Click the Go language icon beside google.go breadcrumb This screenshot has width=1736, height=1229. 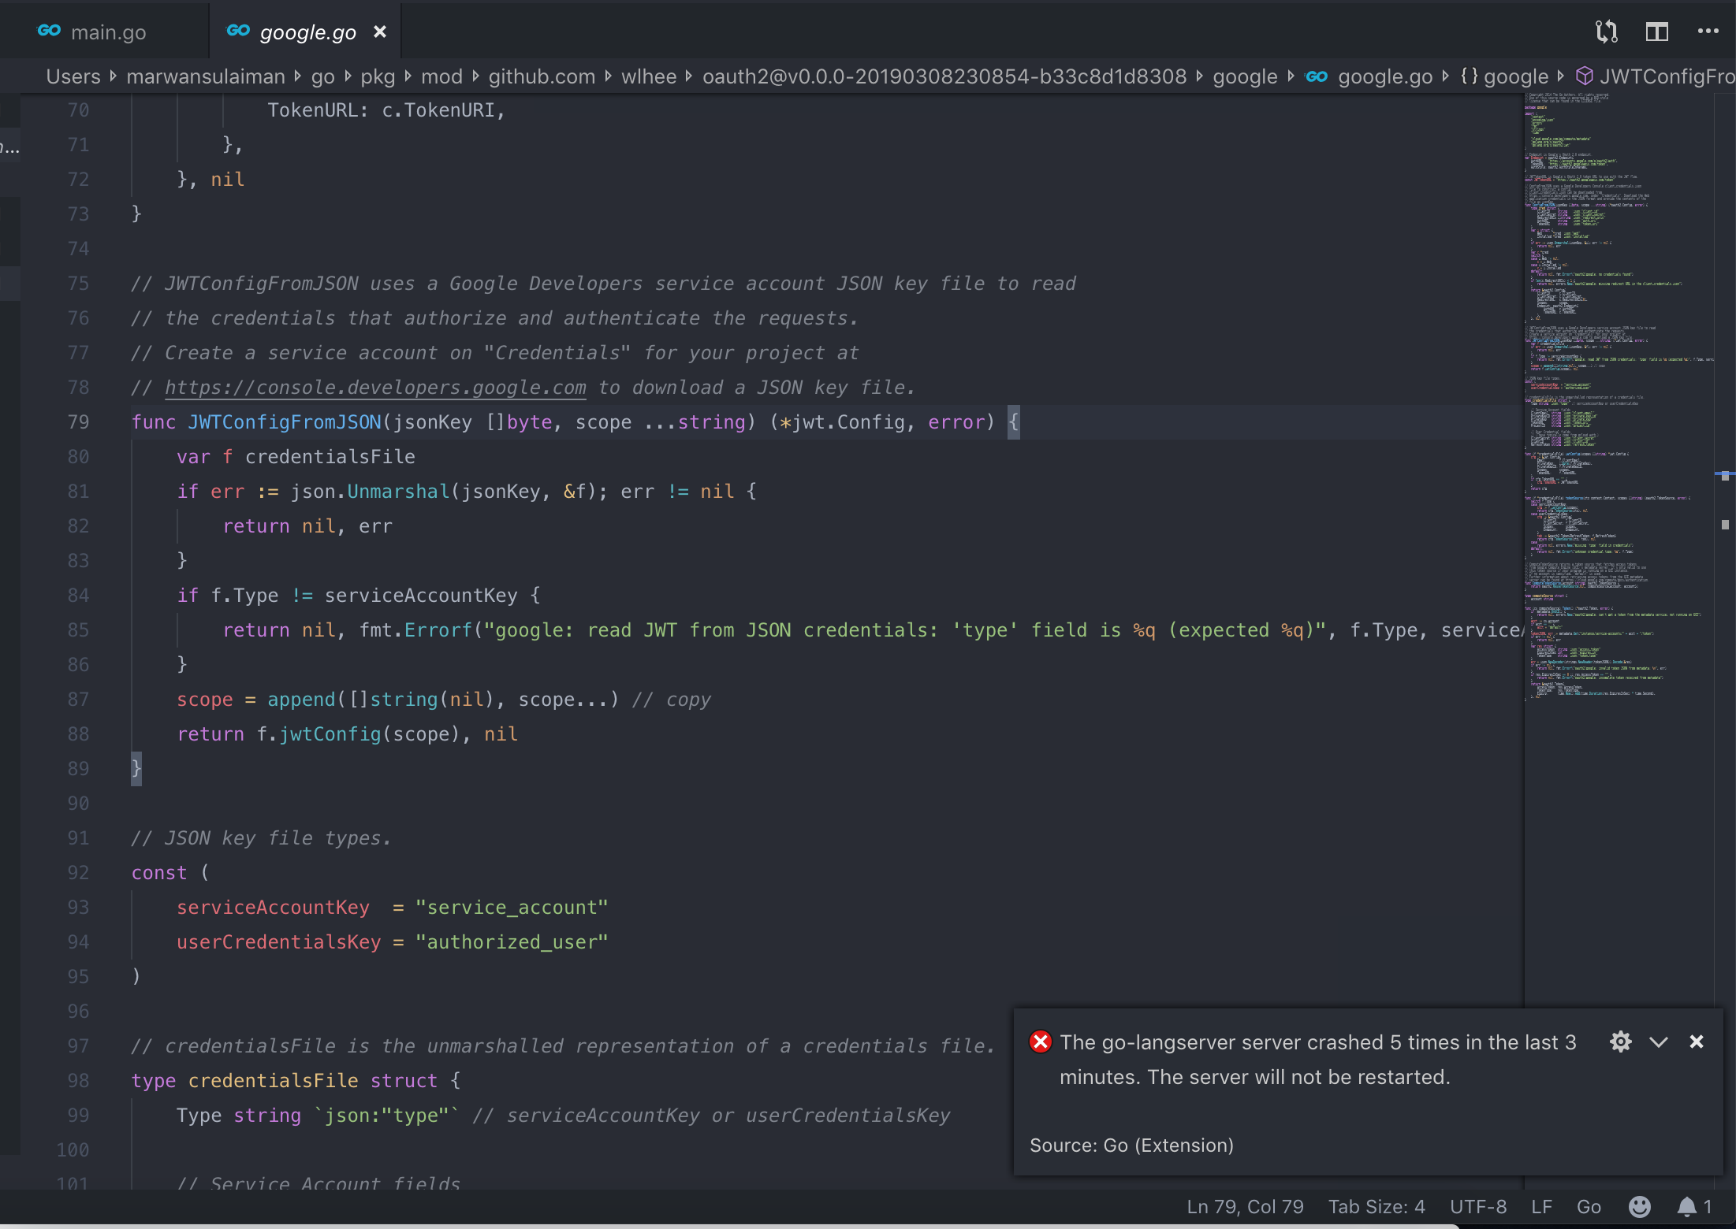(x=1317, y=76)
